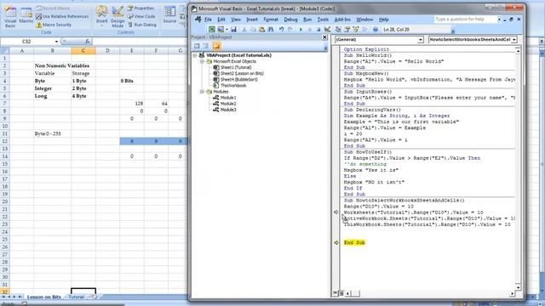This screenshot has width=545, height=306.
Task: Open the Run menu
Action: pyautogui.click(x=307, y=20)
